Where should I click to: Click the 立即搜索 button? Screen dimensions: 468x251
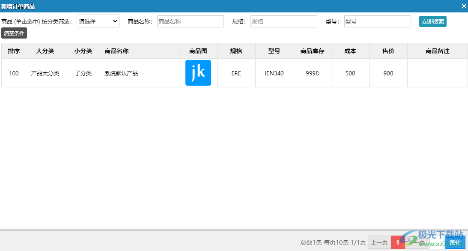pyautogui.click(x=432, y=21)
